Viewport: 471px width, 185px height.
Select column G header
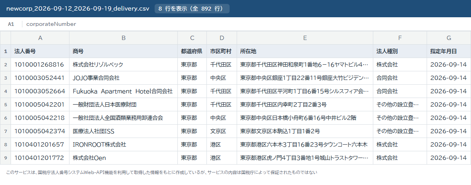449,38
